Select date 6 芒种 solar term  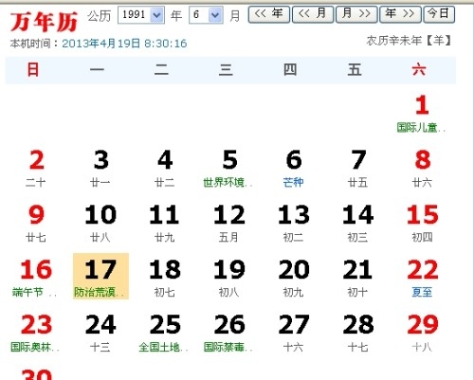[294, 169]
